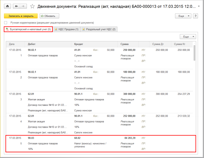Open the Раздельный учет НДС (2) tab
Image resolution: width=204 pixels, height=158 pixels.
(99, 29)
